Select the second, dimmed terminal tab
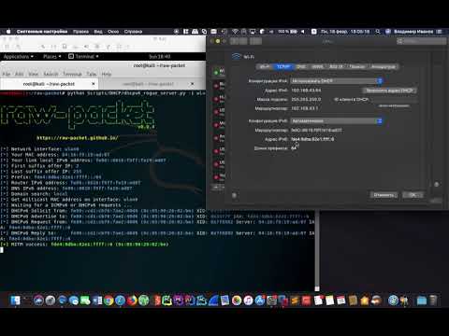The height and width of the screenshot is (336, 449). click(148, 84)
